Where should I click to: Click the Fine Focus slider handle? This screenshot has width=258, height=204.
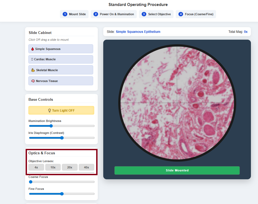tap(62, 194)
